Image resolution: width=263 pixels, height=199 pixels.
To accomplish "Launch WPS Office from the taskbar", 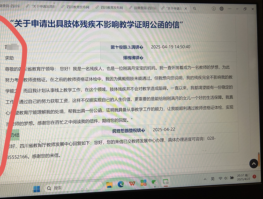I will (x=132, y=183).
